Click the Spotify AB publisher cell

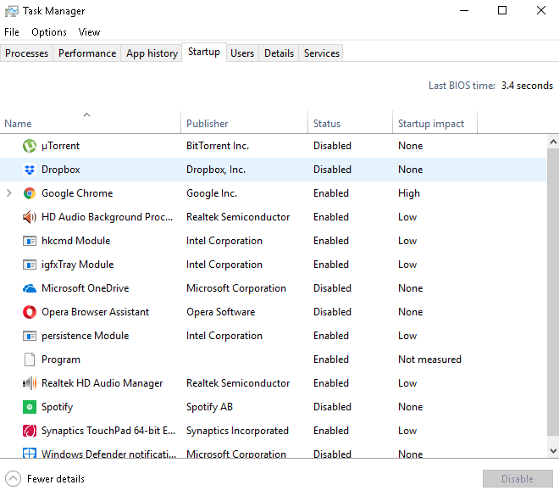(209, 407)
